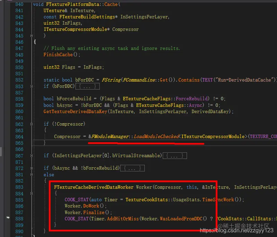
Task: Click the else keyword on line 881
Action: pos(49,175)
